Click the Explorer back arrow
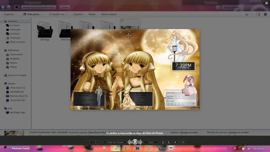Image resolution: width=270 pixels, height=152 pixels. (x=3, y=7)
